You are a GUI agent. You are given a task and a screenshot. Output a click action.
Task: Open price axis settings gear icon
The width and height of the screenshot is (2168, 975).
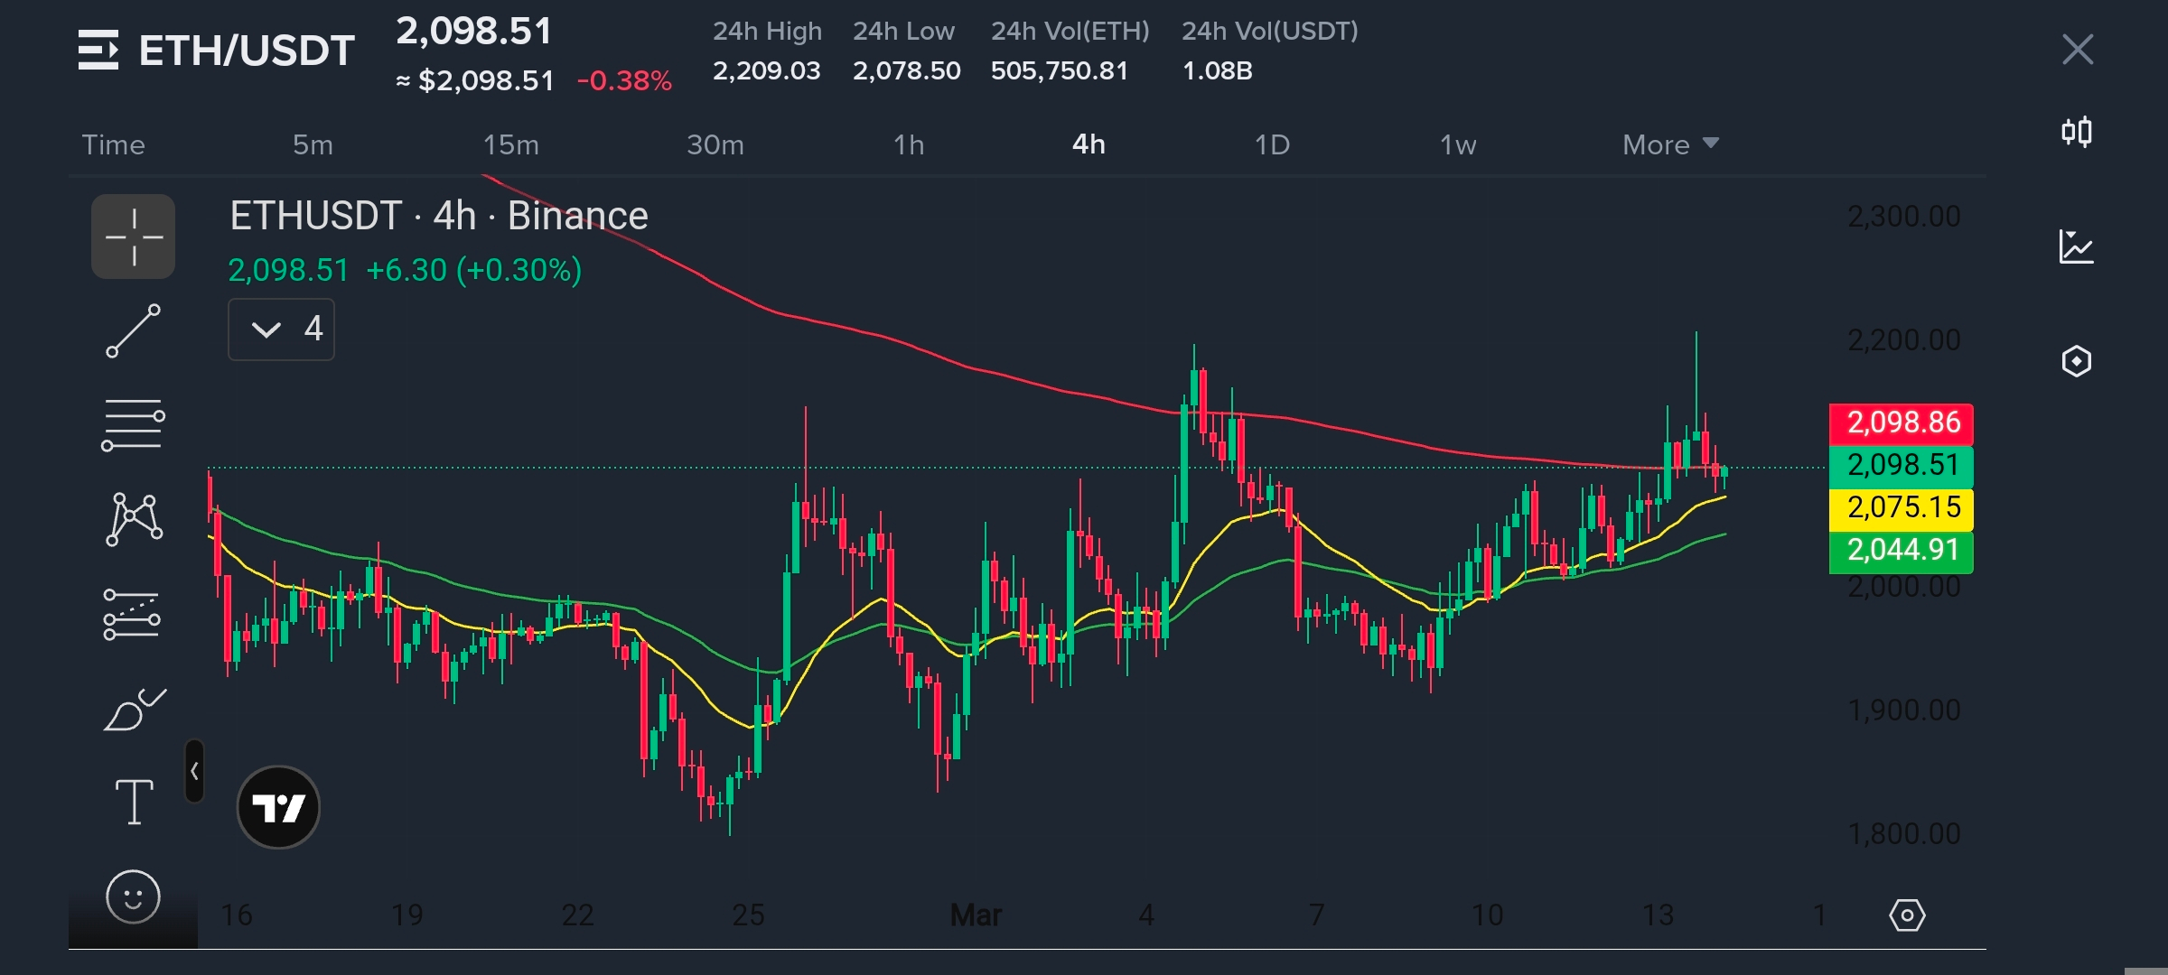1907,915
